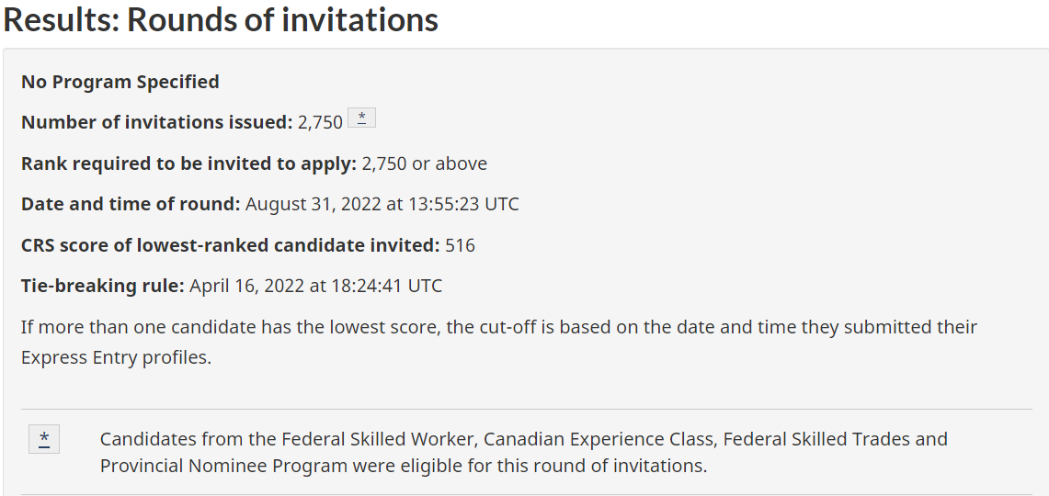Viewport: 1049px width, 496px height.
Task: Click the footnote line beginning "Candidates from the Federal"
Action: [x=524, y=439]
